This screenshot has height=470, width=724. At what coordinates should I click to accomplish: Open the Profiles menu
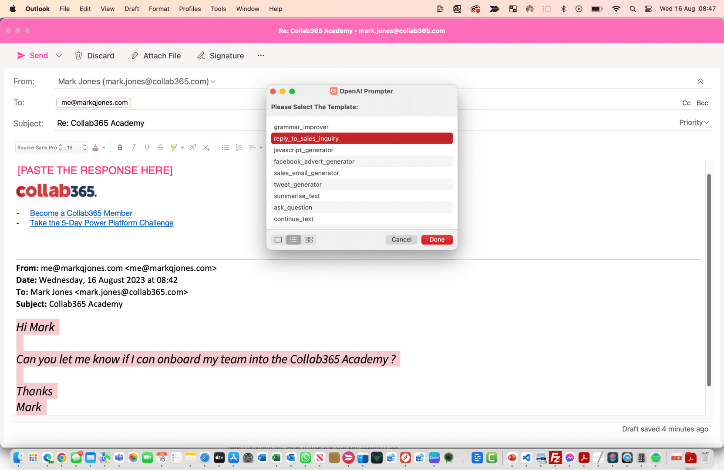click(x=190, y=9)
